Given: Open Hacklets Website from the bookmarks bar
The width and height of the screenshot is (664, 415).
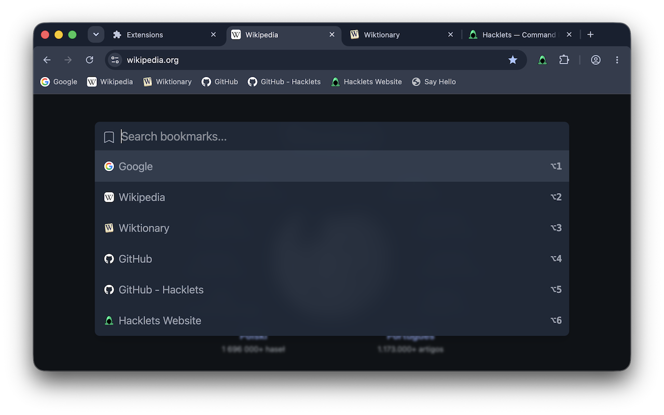Looking at the screenshot, I should 367,82.
